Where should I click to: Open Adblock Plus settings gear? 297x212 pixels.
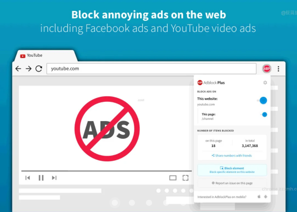point(265,82)
